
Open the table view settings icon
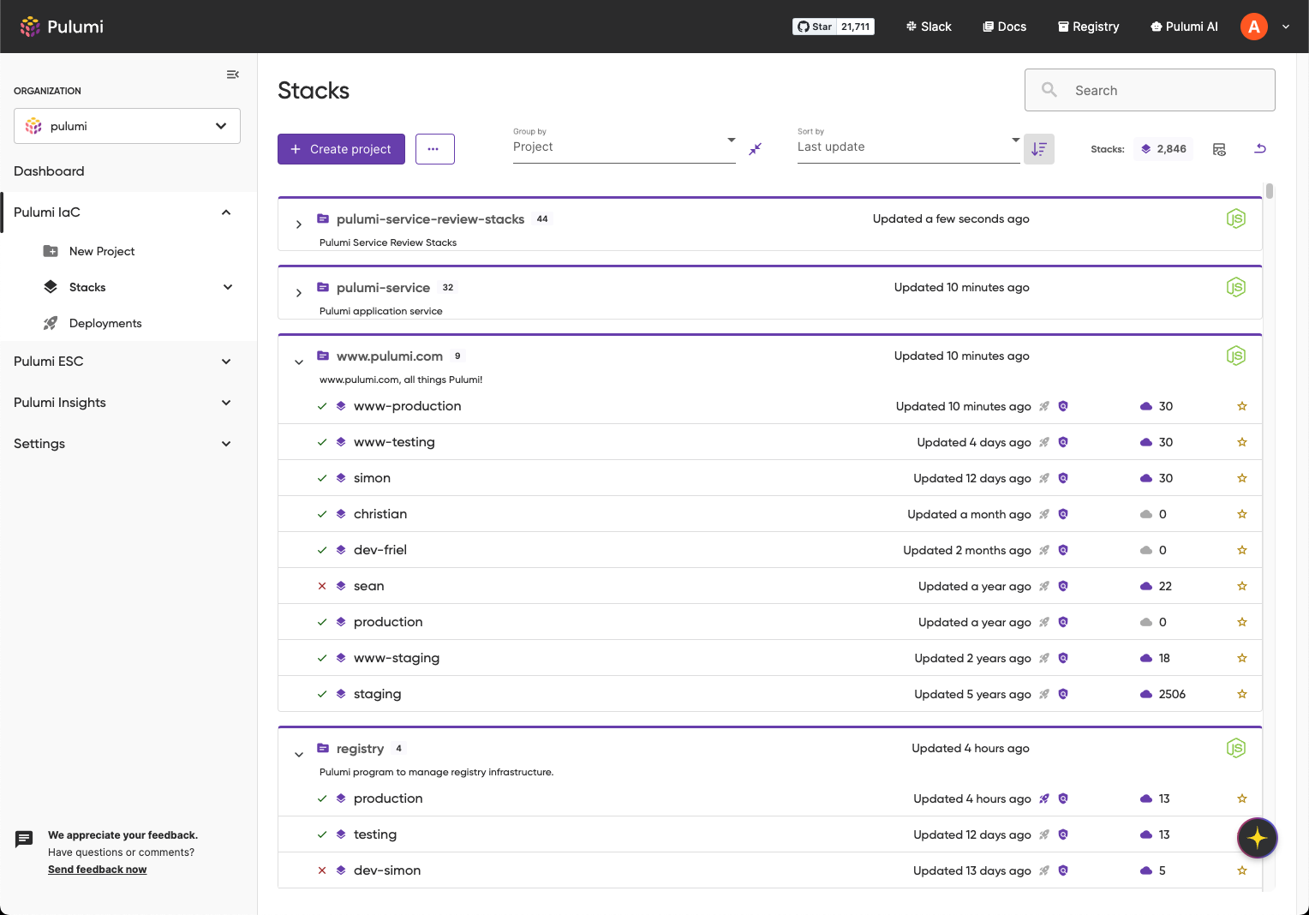1219,149
